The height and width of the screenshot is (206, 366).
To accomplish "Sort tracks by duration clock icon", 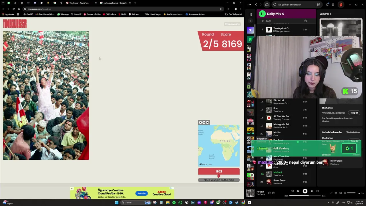I will (305, 21).
